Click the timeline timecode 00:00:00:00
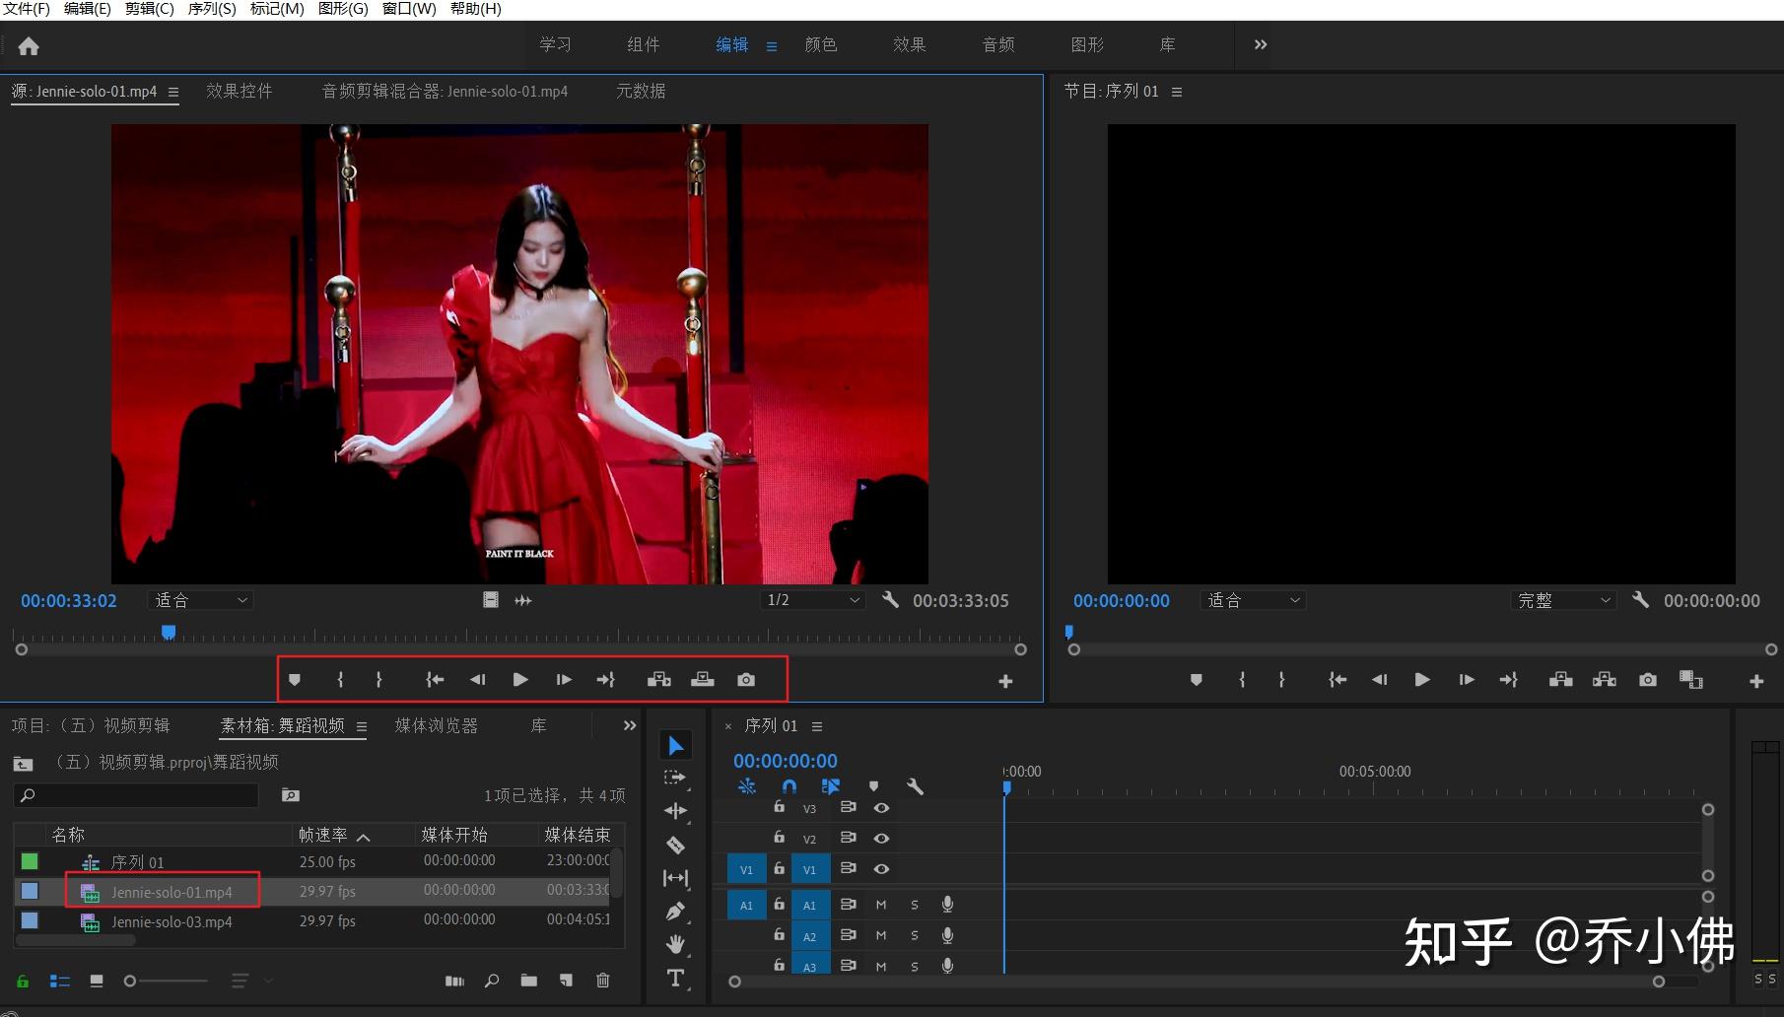Image resolution: width=1784 pixels, height=1017 pixels. (x=786, y=761)
